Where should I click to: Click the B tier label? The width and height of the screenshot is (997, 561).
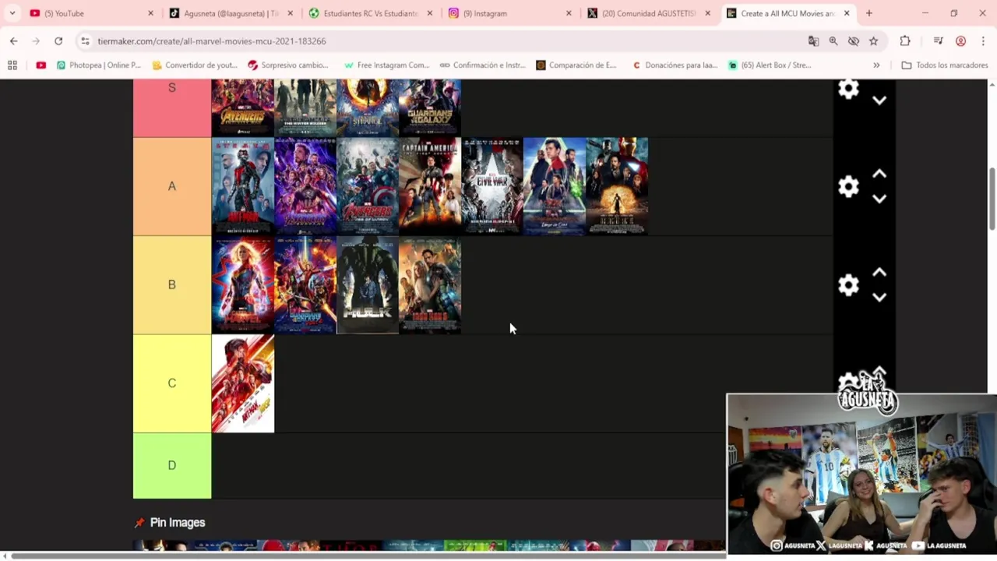coord(172,285)
